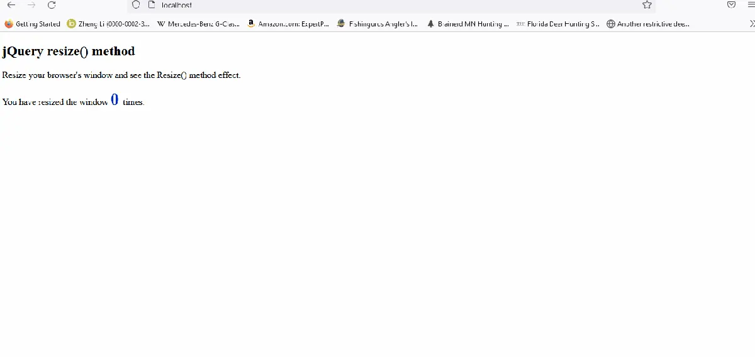Click the jQuery resize() method heading

point(69,52)
